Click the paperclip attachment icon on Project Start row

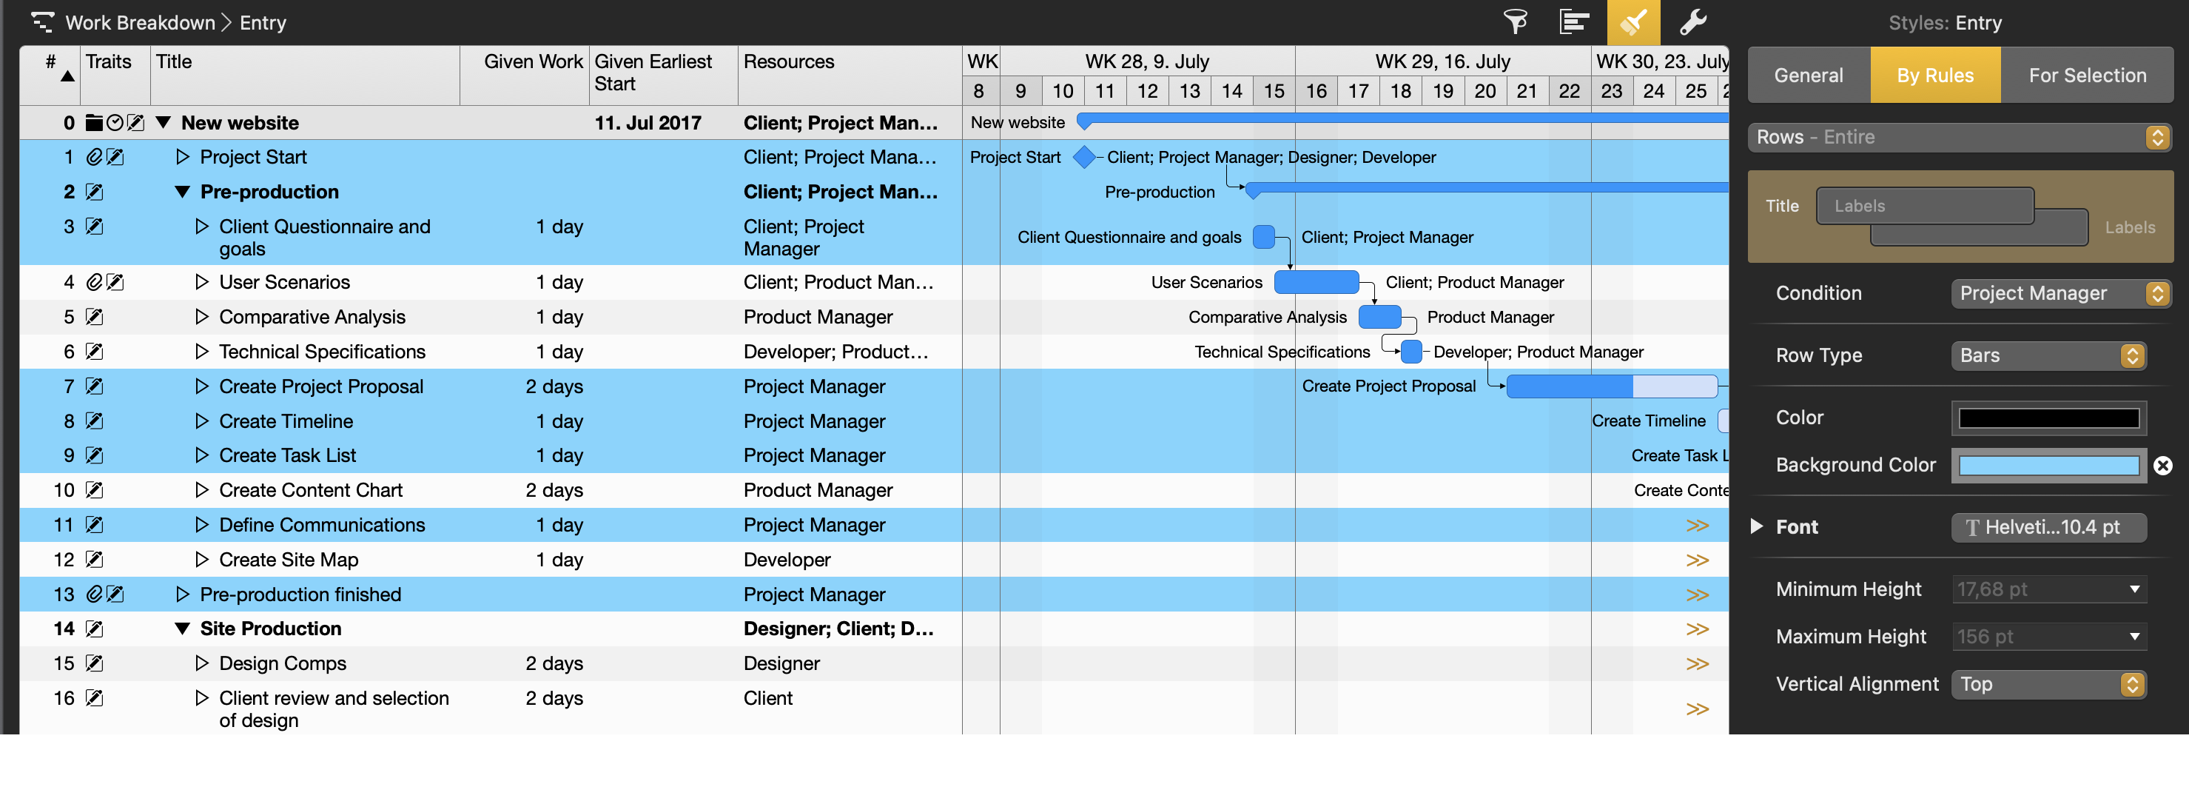click(95, 156)
